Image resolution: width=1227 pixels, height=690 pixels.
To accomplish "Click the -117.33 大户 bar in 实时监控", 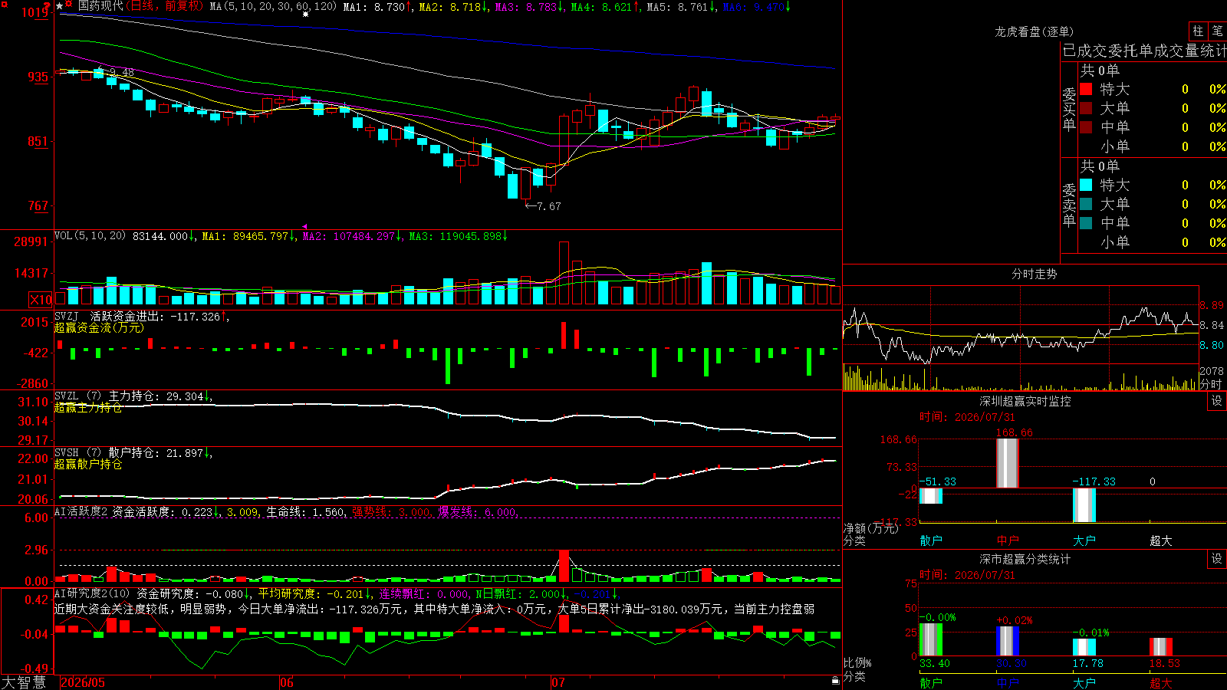I will pos(1084,505).
